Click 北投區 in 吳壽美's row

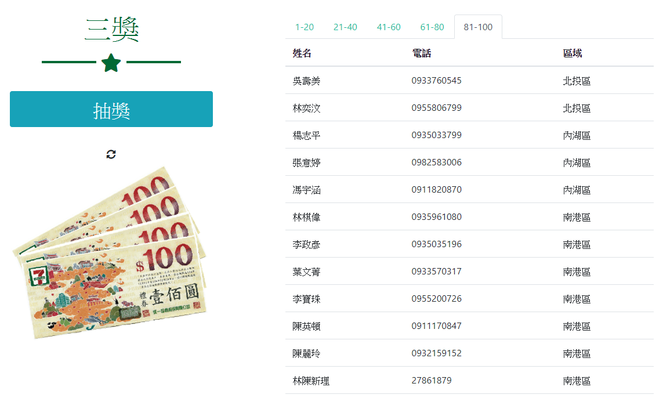tap(577, 81)
